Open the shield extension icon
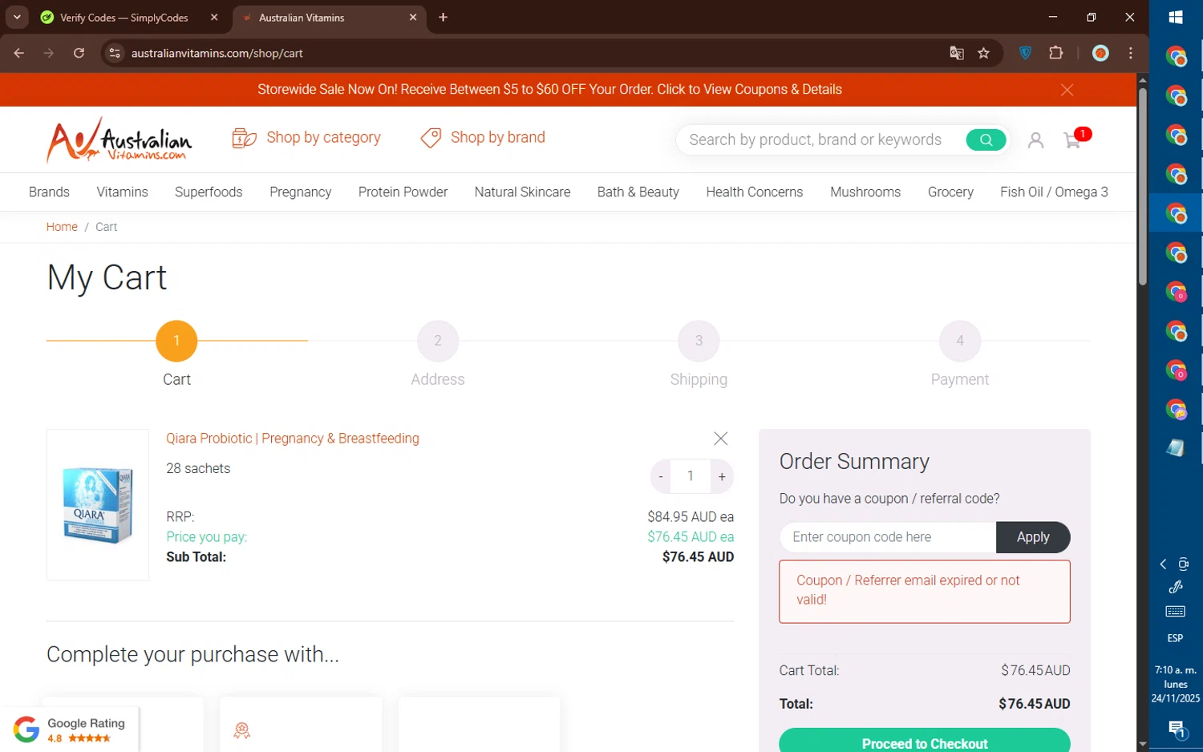 click(x=1025, y=54)
